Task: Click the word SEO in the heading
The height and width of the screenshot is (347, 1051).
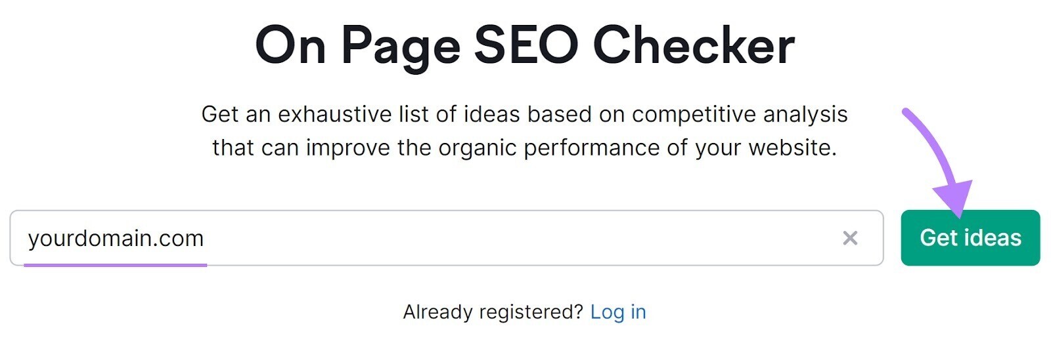Action: click(525, 46)
